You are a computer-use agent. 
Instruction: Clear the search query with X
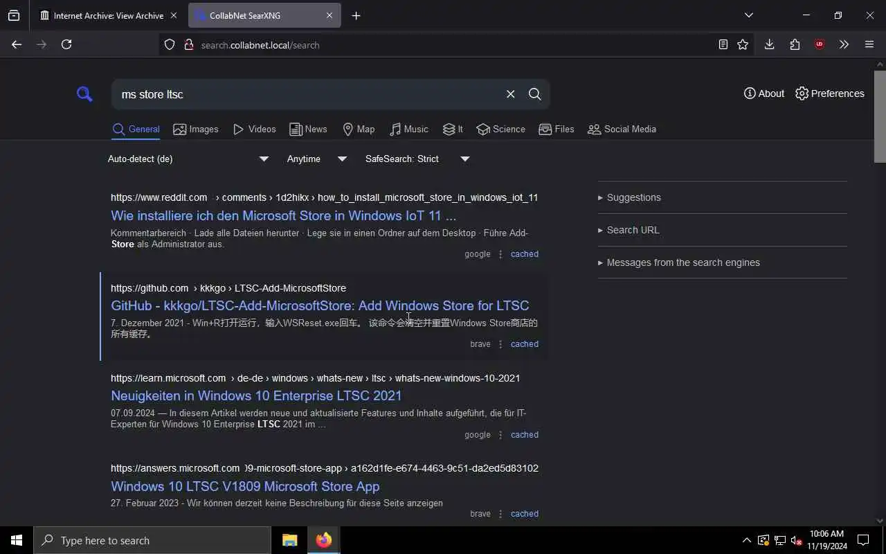tap(510, 94)
